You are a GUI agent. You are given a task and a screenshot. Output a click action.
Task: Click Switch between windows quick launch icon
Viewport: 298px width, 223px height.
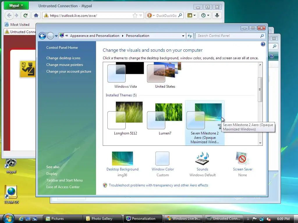coord(35,219)
